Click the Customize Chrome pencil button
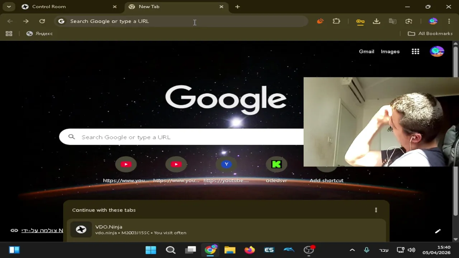459x258 pixels. click(438, 231)
